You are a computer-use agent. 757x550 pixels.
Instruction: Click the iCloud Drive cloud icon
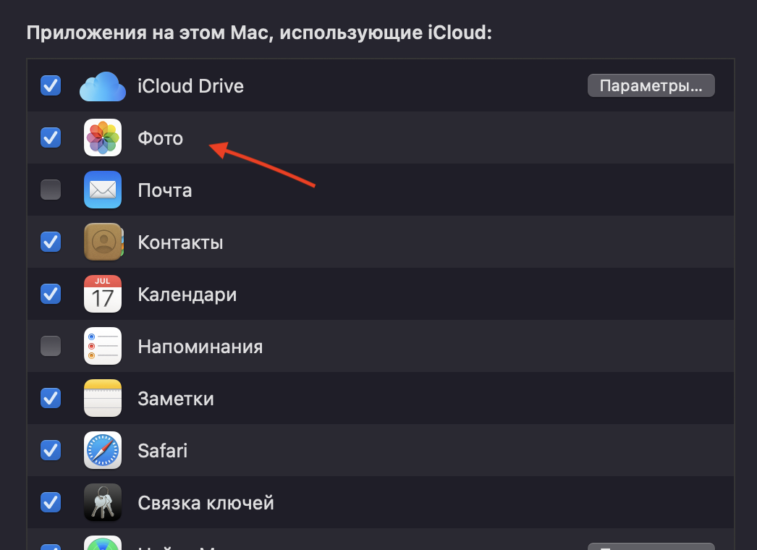click(102, 86)
